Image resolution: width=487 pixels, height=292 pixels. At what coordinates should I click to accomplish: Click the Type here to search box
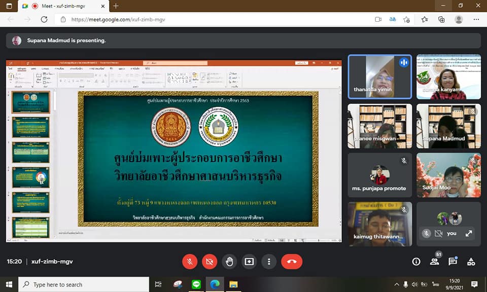84,284
